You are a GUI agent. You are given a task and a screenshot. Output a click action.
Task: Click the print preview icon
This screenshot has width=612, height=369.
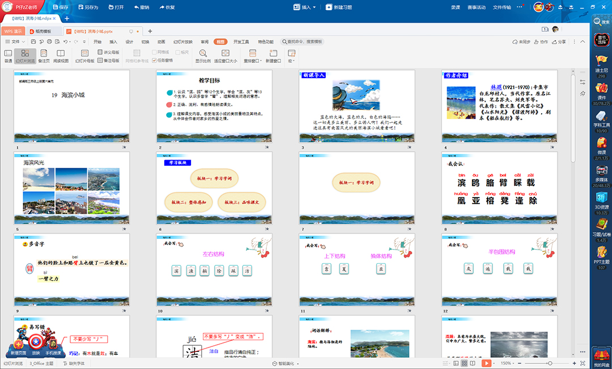coord(57,42)
